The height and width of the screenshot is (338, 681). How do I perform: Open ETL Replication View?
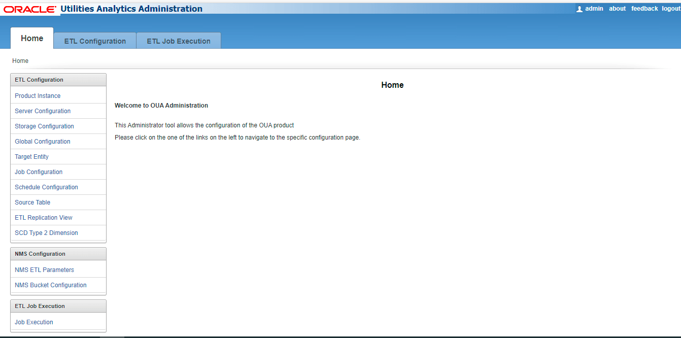pos(43,217)
